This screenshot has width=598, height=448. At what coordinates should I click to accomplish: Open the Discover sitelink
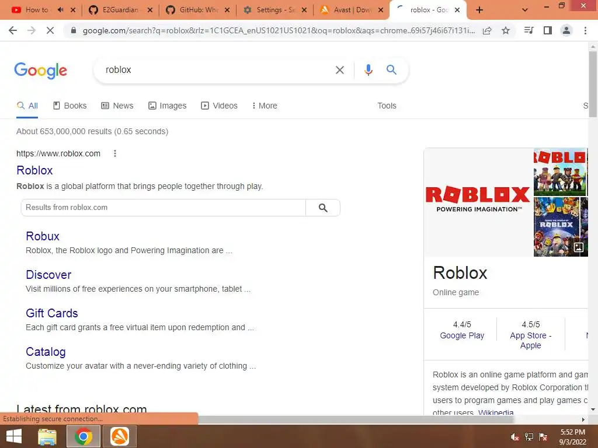coord(48,275)
